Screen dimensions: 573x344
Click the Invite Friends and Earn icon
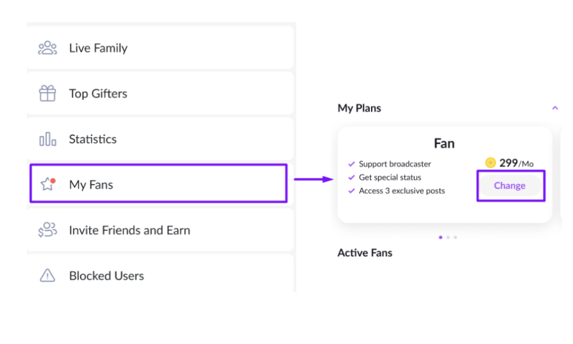tap(47, 230)
